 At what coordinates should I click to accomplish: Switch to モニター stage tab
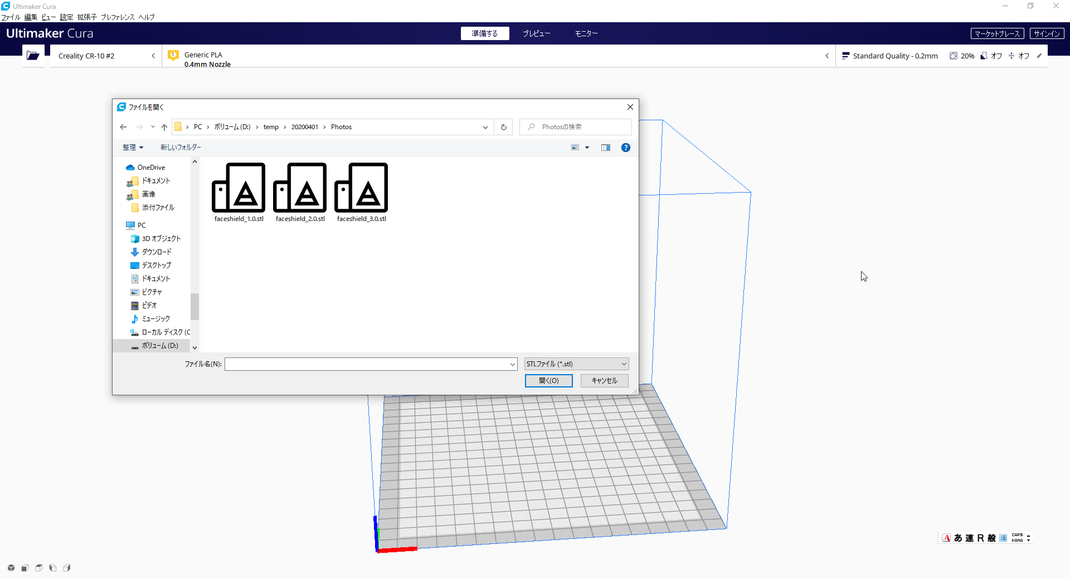(586, 33)
